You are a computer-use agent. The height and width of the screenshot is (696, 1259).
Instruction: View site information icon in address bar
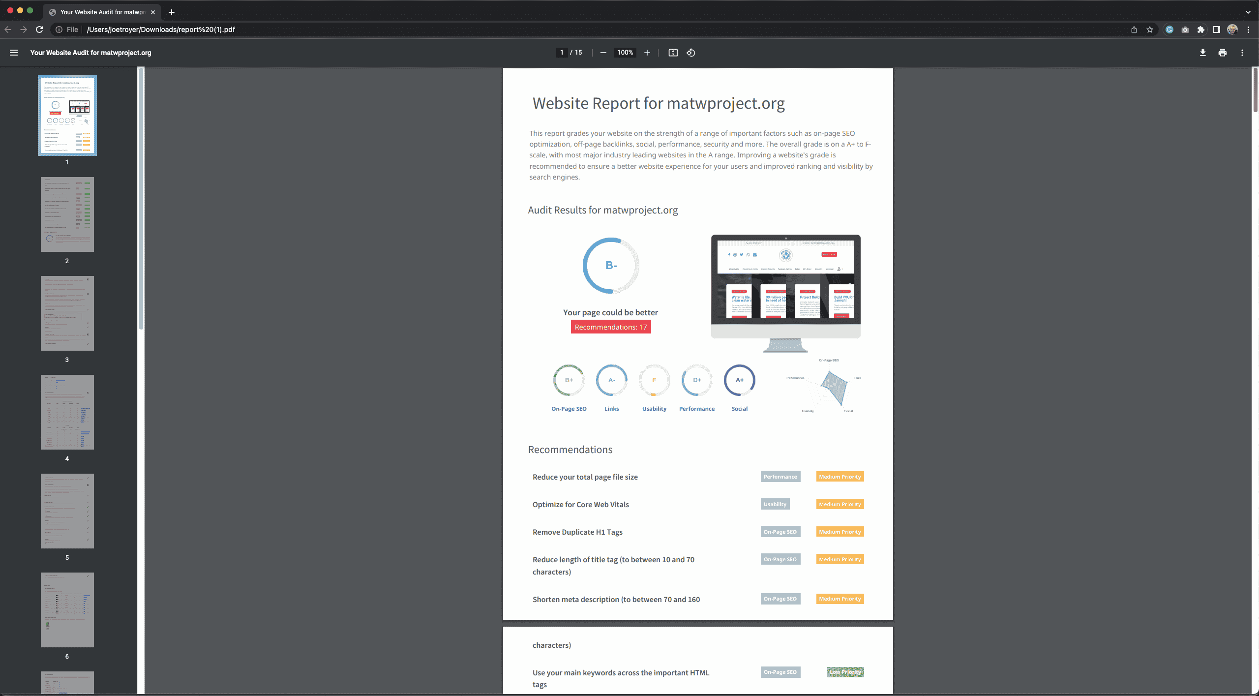click(59, 30)
